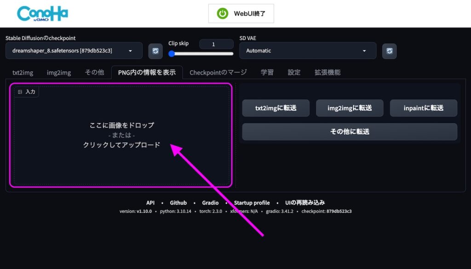The height and width of the screenshot is (269, 471).
Task: Click the UIの再読み込み link
Action: (x=305, y=203)
